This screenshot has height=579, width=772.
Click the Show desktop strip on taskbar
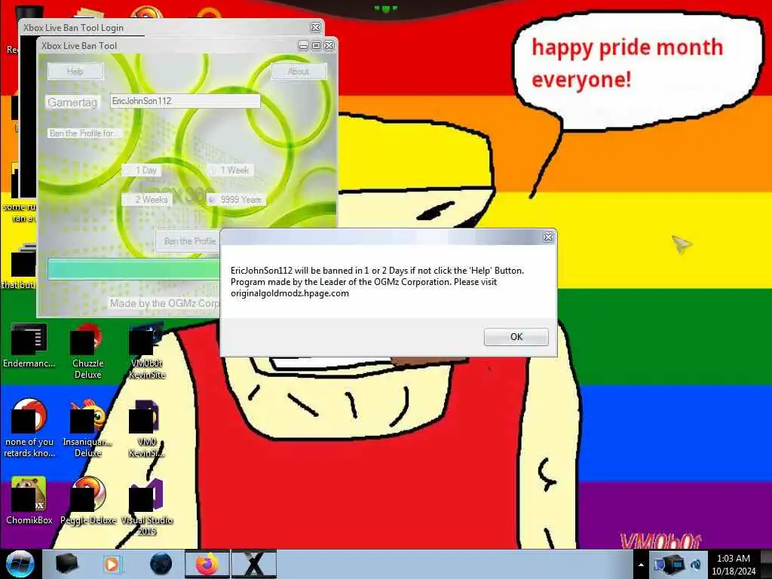tap(766, 564)
